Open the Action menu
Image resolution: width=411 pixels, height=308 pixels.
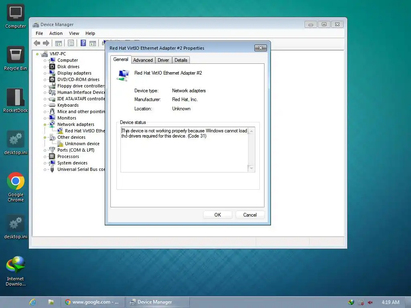[x=56, y=33]
